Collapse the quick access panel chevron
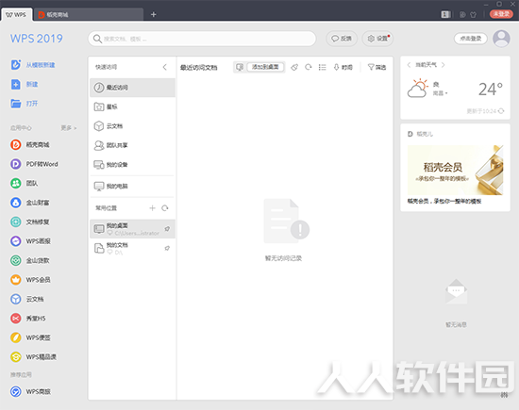Viewport: 519px width, 410px height. [164, 67]
